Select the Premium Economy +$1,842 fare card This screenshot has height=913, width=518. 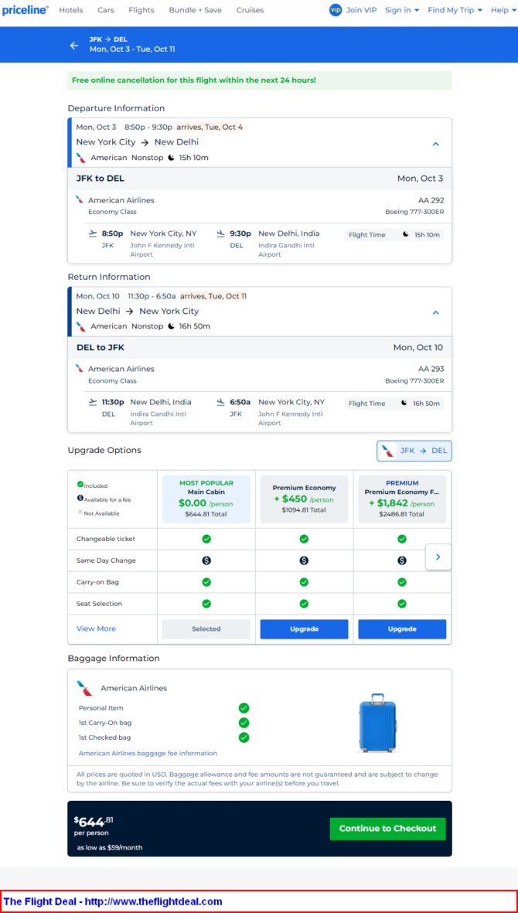pyautogui.click(x=402, y=499)
